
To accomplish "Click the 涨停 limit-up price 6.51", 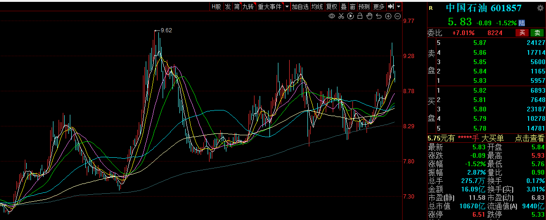I will click(x=479, y=214).
